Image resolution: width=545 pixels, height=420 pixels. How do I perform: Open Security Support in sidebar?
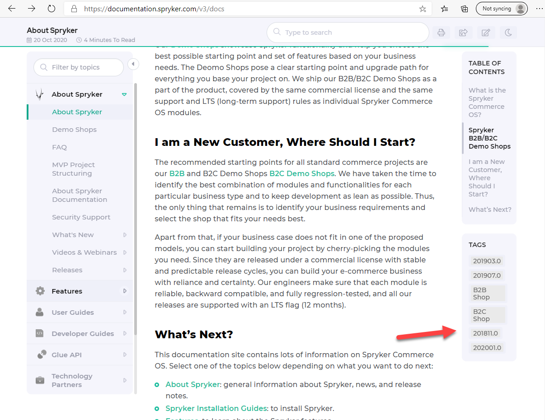(x=81, y=217)
